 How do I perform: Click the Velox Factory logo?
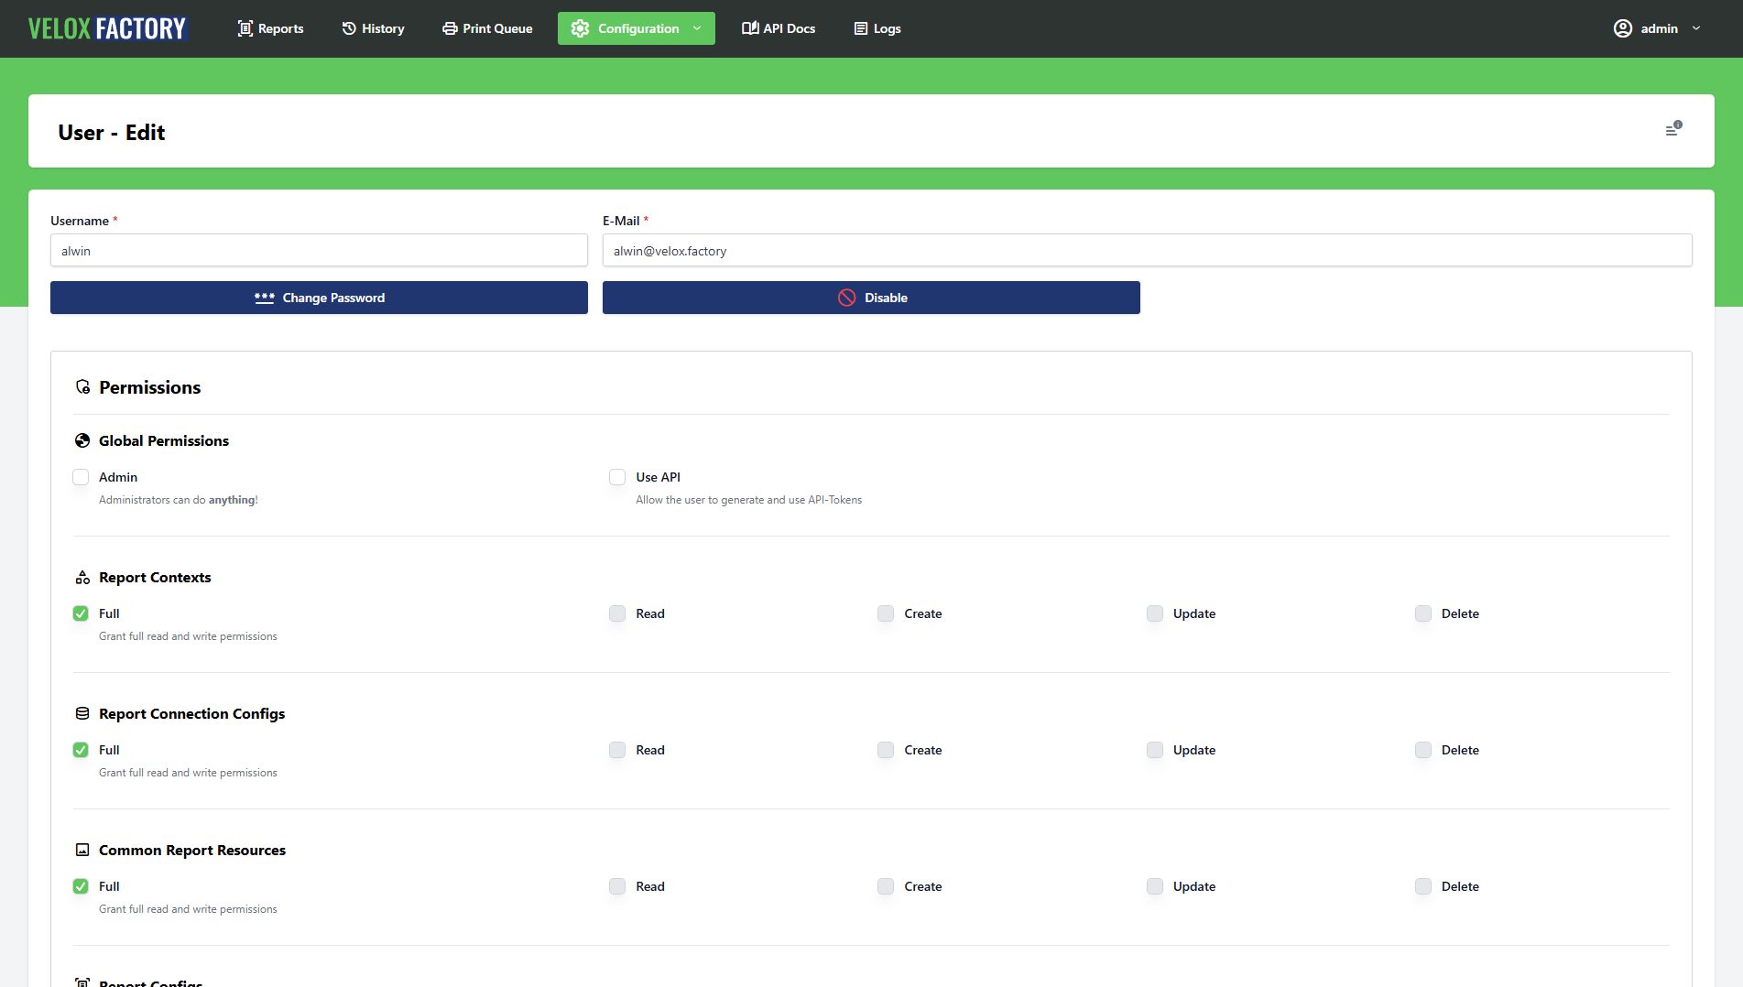(107, 28)
